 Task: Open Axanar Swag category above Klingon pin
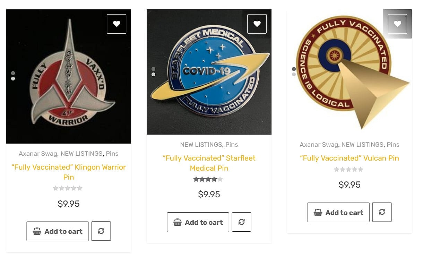[38, 154]
